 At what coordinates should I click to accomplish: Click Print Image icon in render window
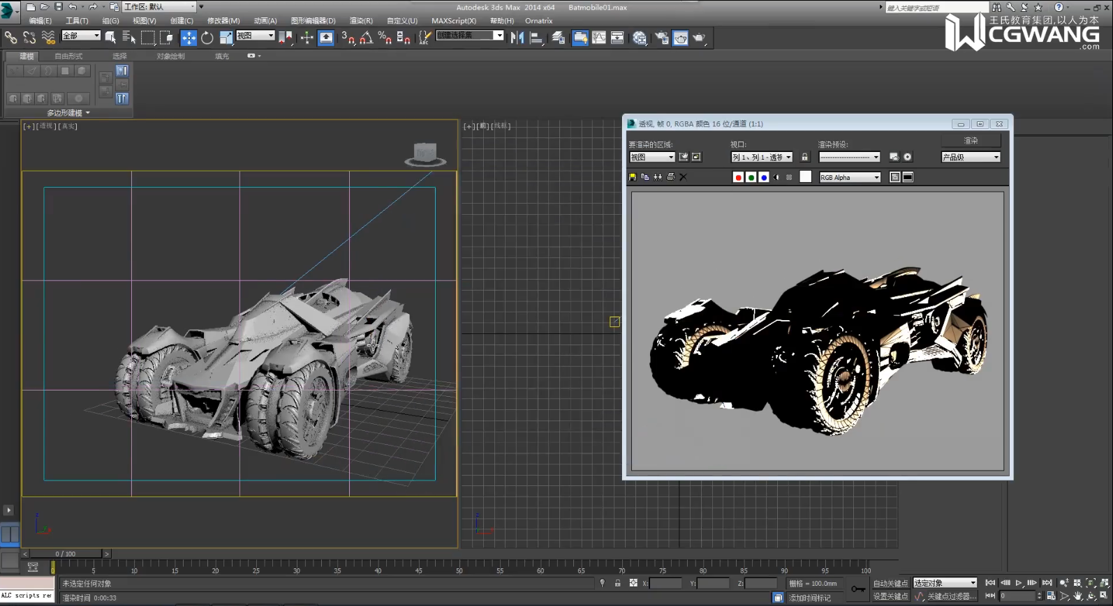670,177
